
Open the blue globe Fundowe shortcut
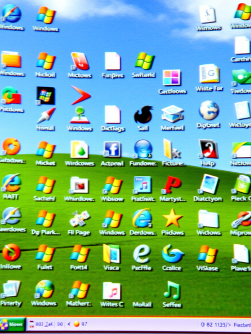143,149
